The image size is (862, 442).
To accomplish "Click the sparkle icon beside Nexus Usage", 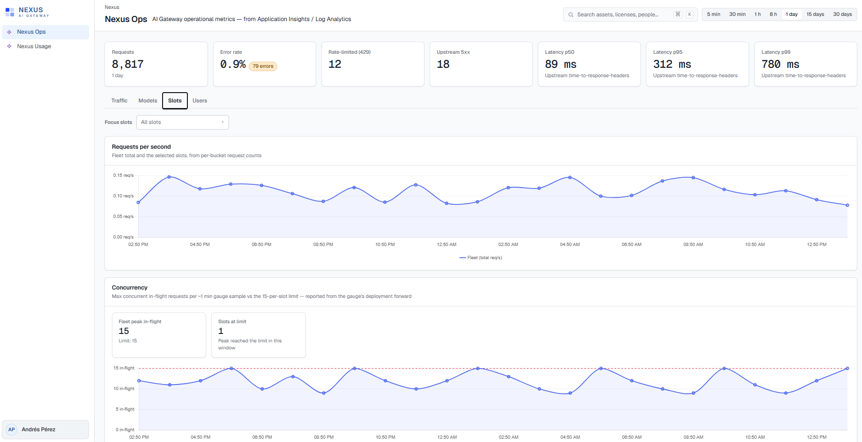I will click(x=9, y=46).
